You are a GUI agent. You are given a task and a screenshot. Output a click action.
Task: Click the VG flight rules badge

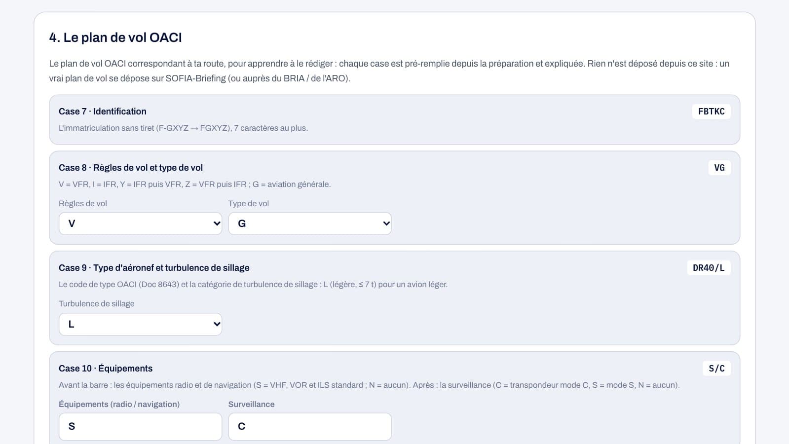tap(719, 168)
